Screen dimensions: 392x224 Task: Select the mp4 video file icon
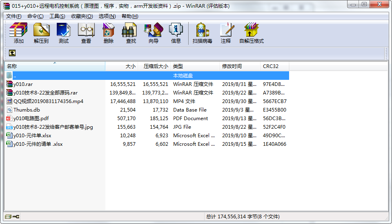[x=9, y=101]
